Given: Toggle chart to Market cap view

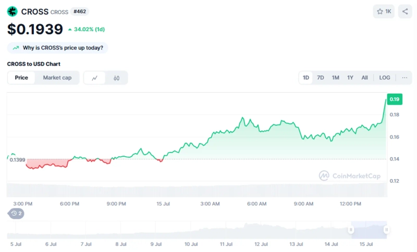Looking at the screenshot, I should [x=57, y=78].
